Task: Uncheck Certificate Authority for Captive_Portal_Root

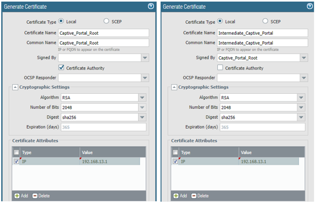Action: tap(61, 67)
